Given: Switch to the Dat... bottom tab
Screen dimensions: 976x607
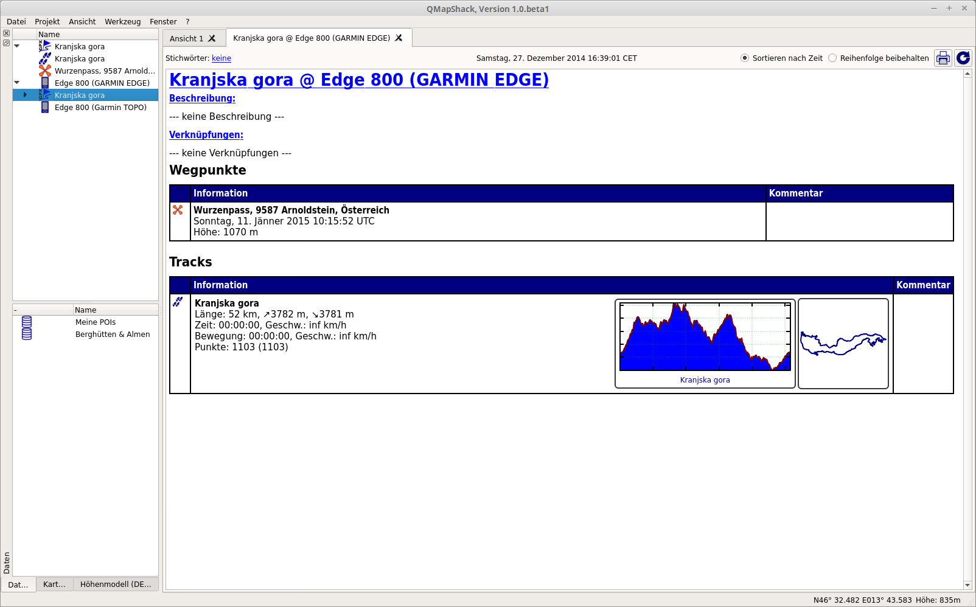Looking at the screenshot, I should [18, 584].
